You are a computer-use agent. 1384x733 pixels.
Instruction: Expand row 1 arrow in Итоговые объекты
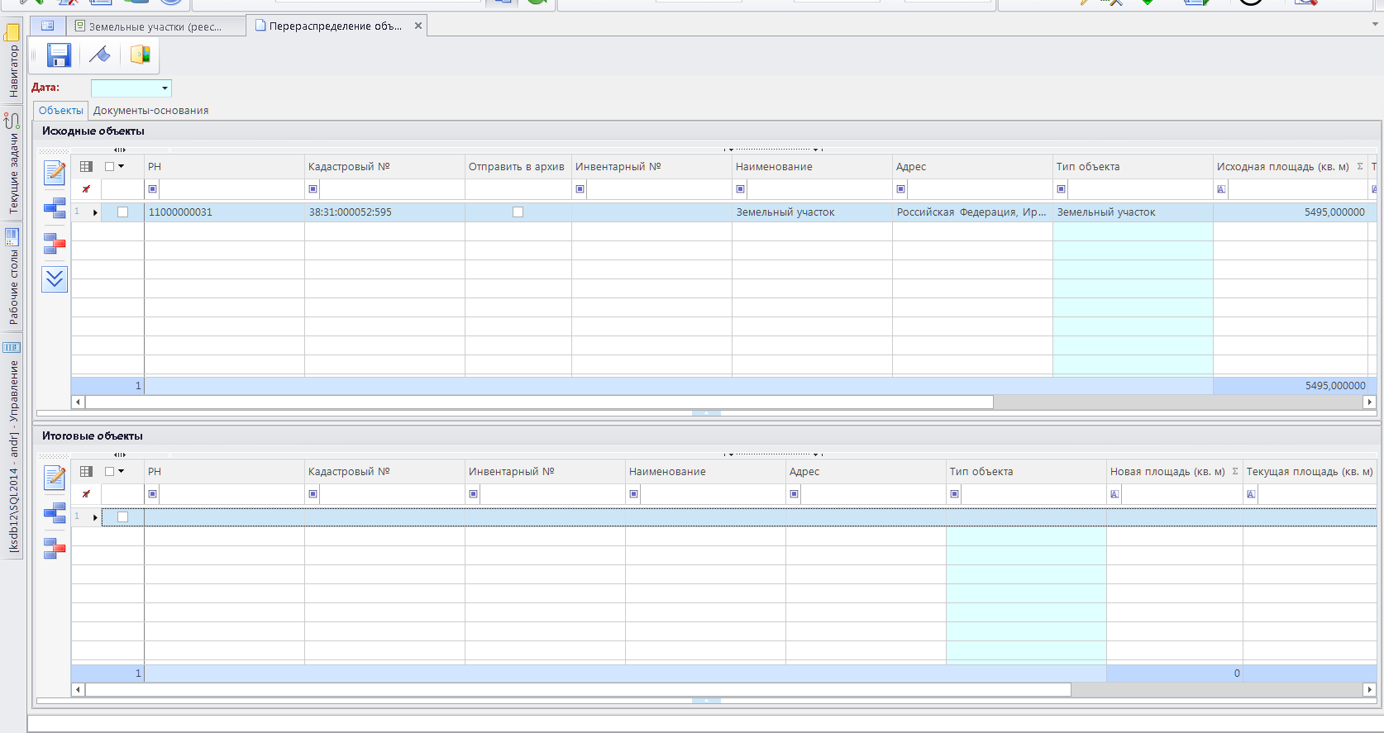[95, 518]
